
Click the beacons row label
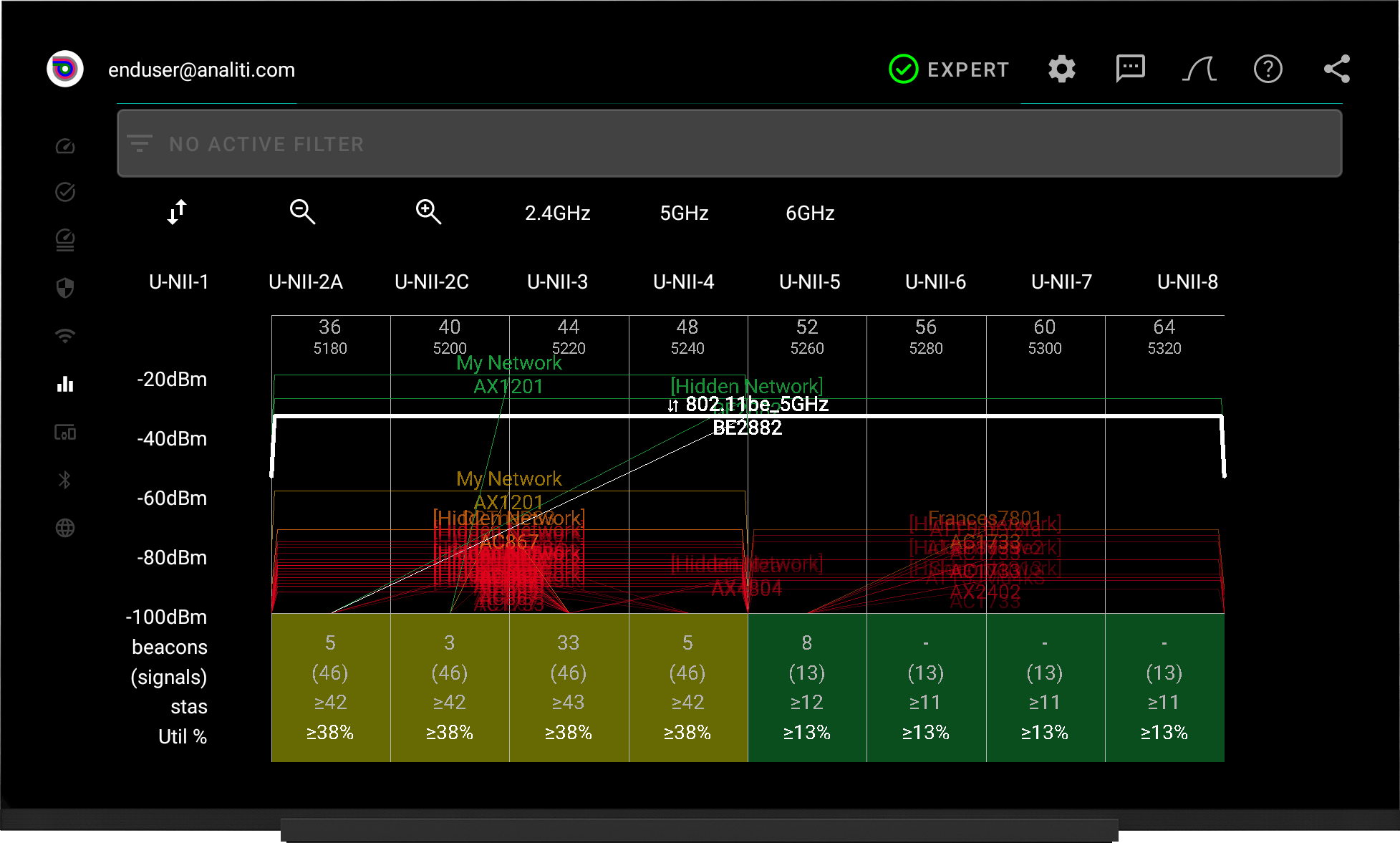click(x=170, y=647)
